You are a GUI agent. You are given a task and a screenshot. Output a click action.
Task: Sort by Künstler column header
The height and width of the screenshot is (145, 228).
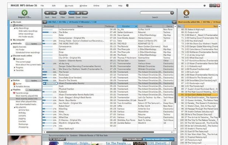[x=127, y=26]
